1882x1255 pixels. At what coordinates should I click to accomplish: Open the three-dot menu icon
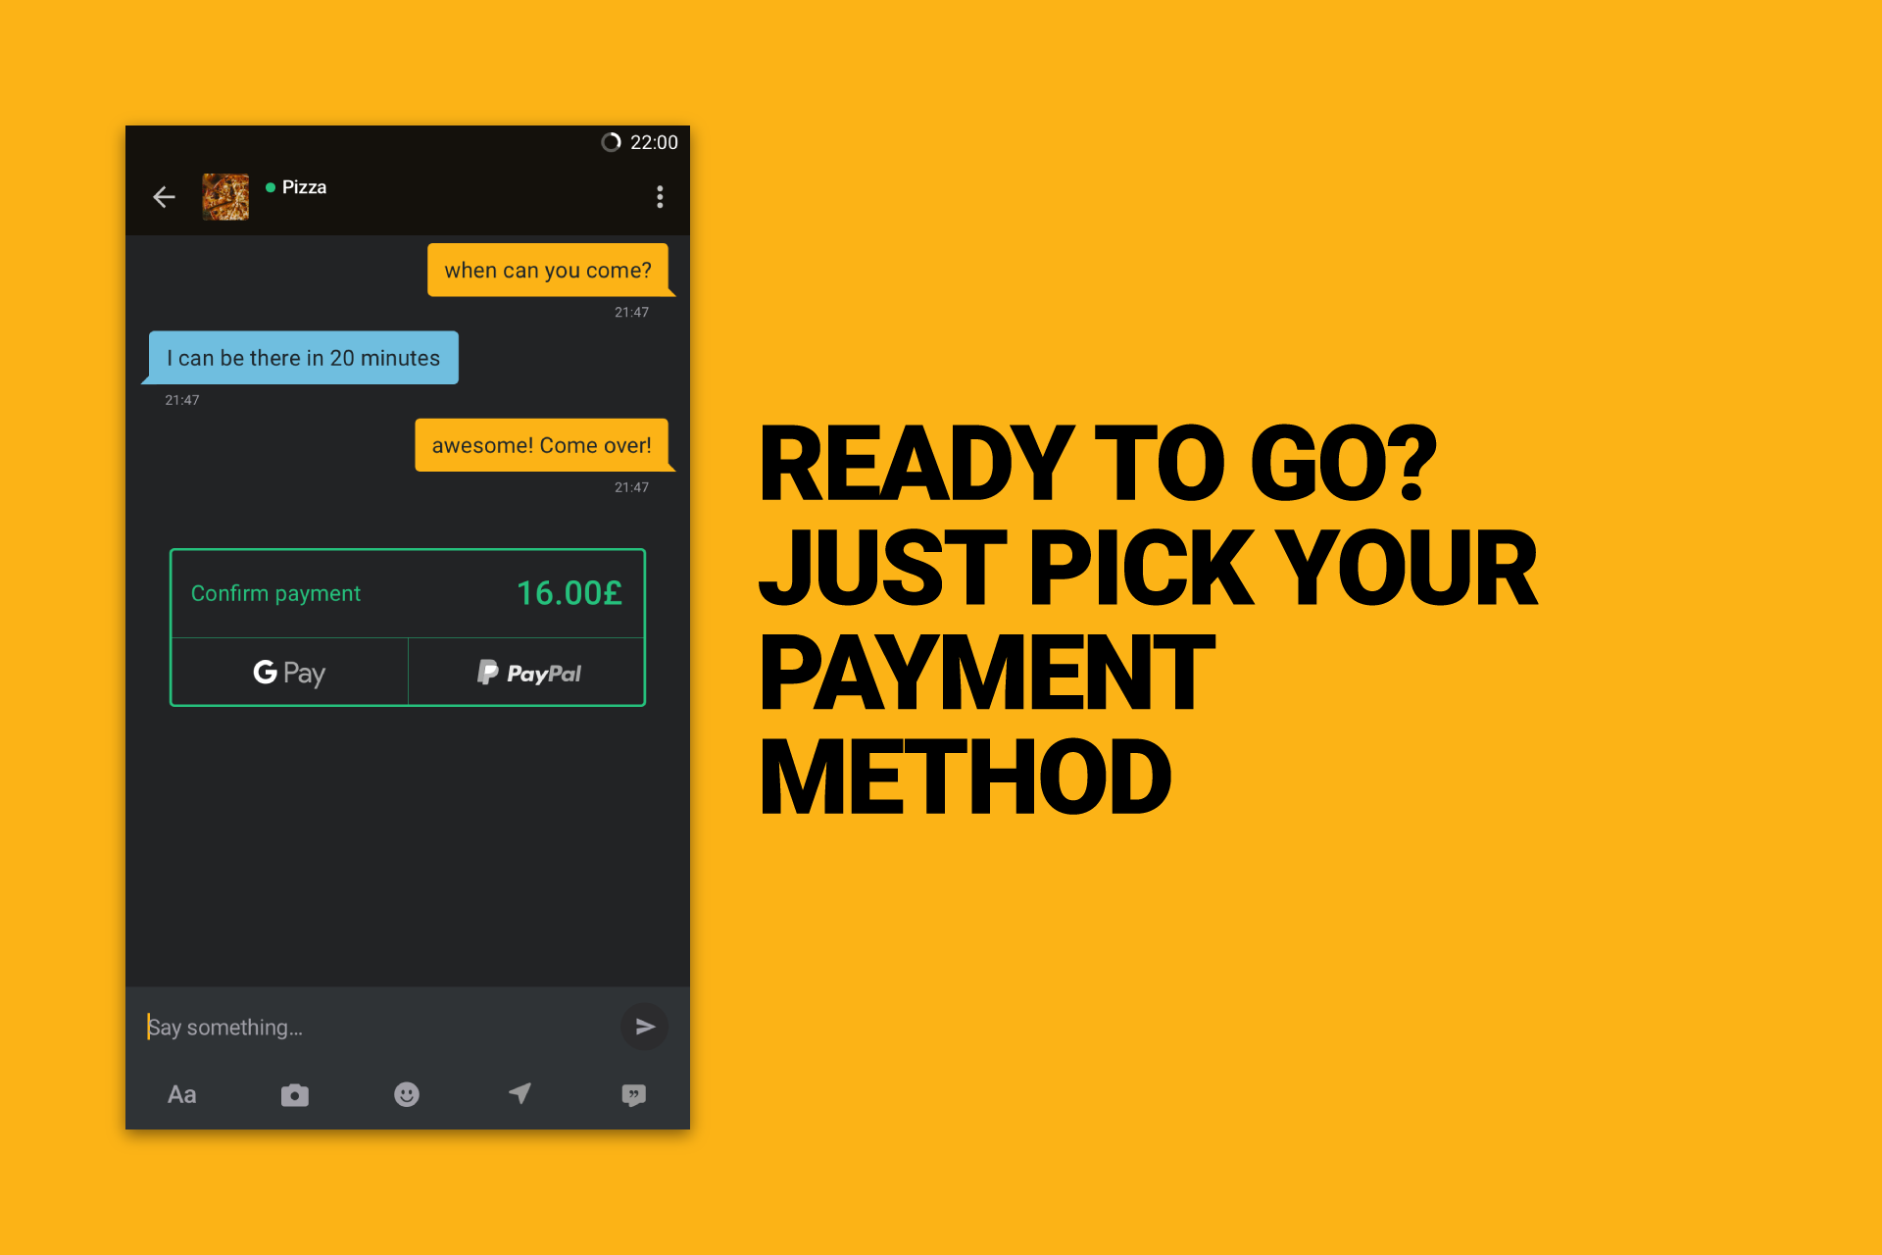pos(663,193)
